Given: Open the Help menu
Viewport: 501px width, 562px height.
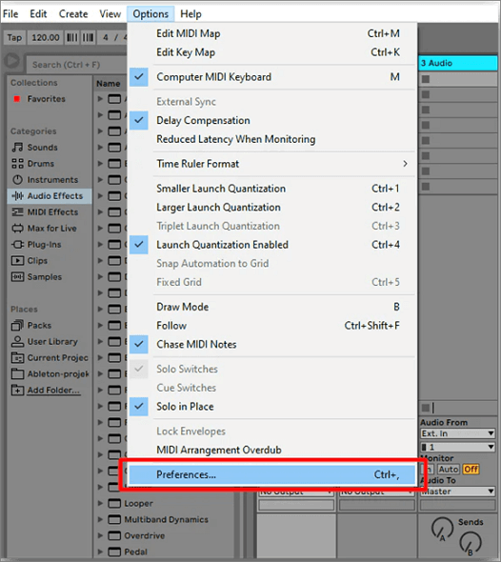Looking at the screenshot, I should click(x=191, y=14).
